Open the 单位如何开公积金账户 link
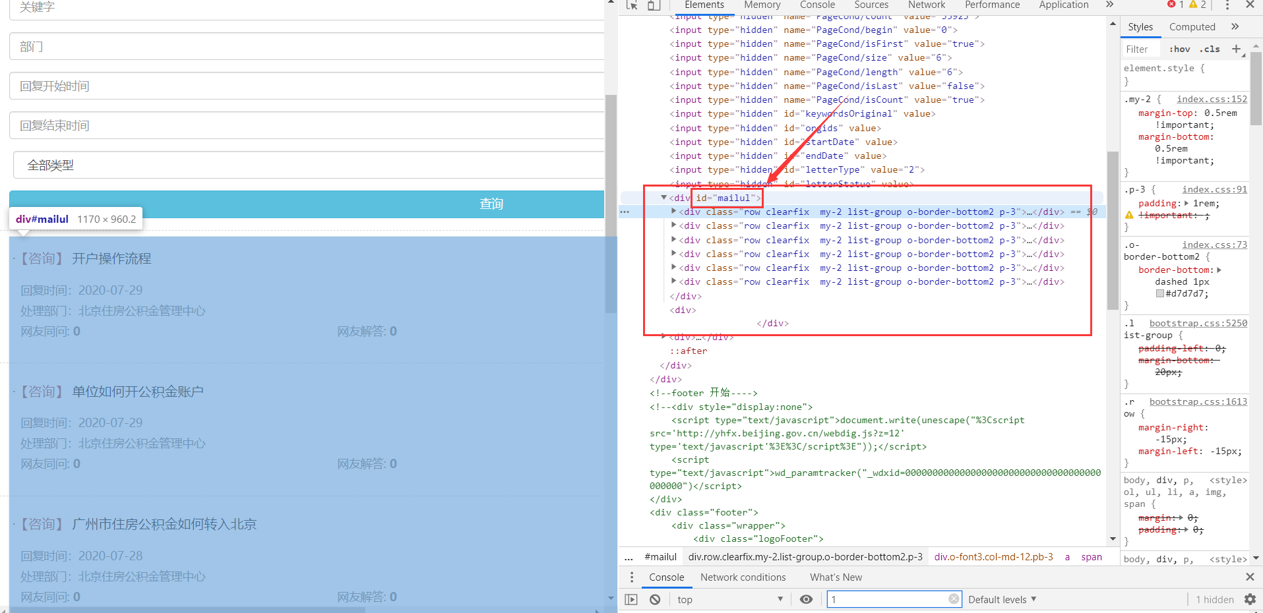This screenshot has height=613, width=1263. point(138,392)
